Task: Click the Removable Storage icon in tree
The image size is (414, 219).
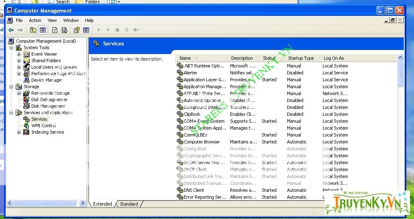Action: [x=26, y=93]
